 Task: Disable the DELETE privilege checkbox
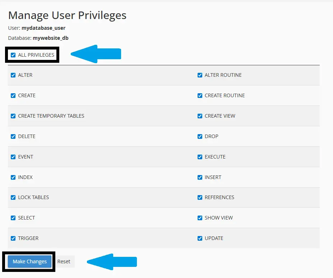[13, 136]
